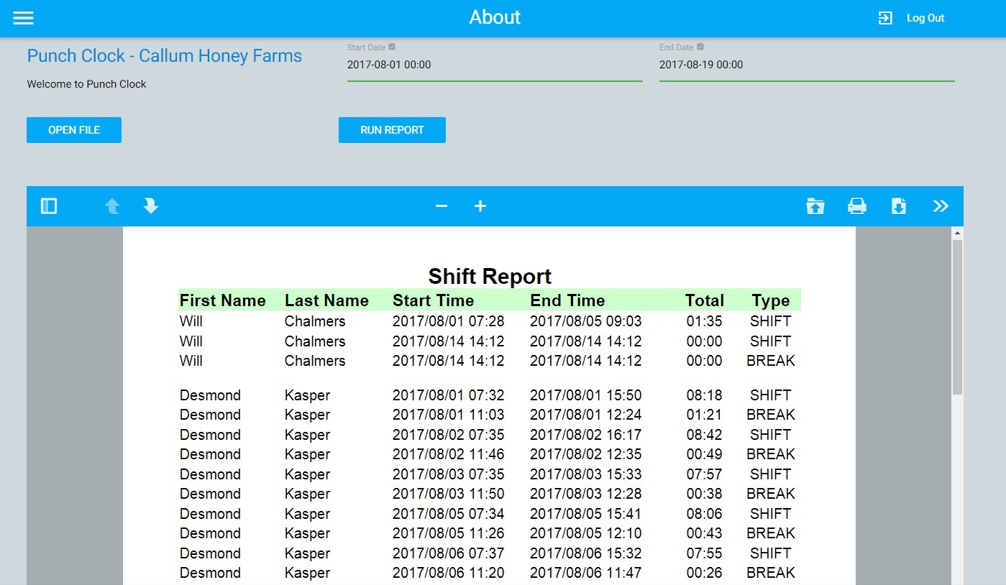Click the Log Out exit icon
Viewport: 1006px width, 585px height.
coord(885,18)
